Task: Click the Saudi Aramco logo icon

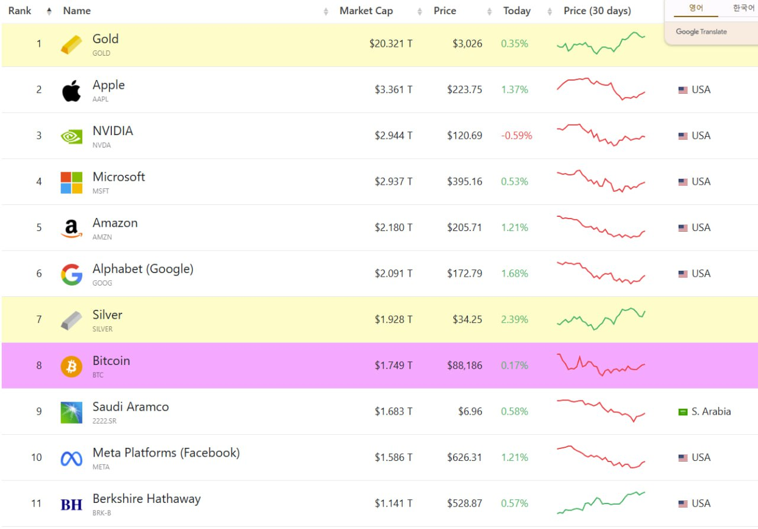Action: click(x=72, y=412)
